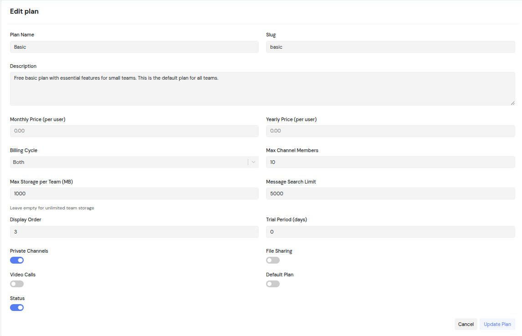Select the Yearly Price input

click(390, 131)
